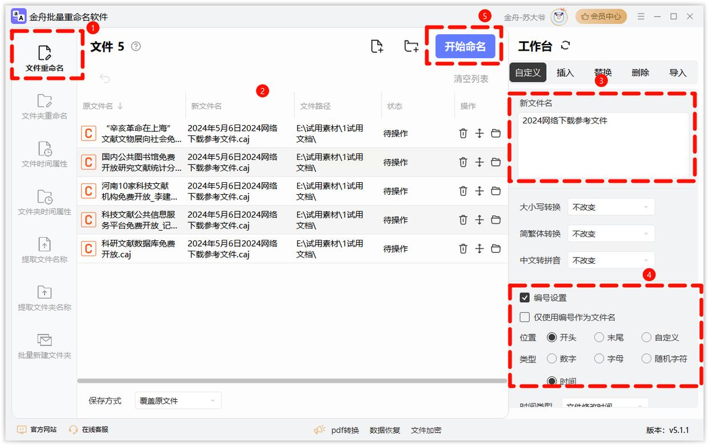The width and height of the screenshot is (709, 446).
Task: Open 文件夹重命名 in the sidebar
Action: tap(45, 107)
